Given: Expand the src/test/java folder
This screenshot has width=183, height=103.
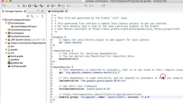Looking at the screenshot, I should [x=6, y=33].
